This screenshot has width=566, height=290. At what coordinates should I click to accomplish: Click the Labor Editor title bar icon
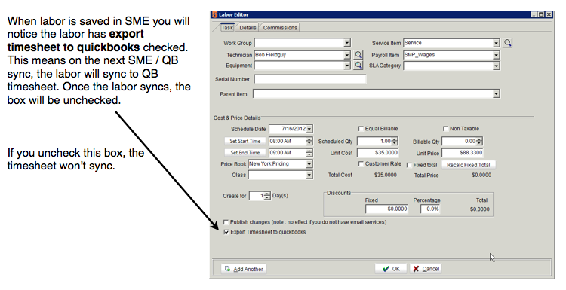pos(215,14)
